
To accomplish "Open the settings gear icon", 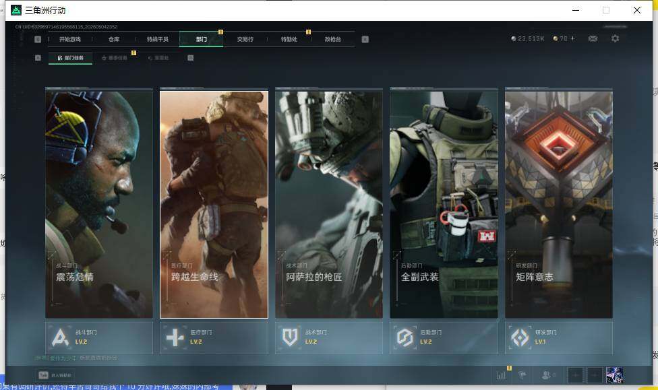I will pyautogui.click(x=616, y=38).
